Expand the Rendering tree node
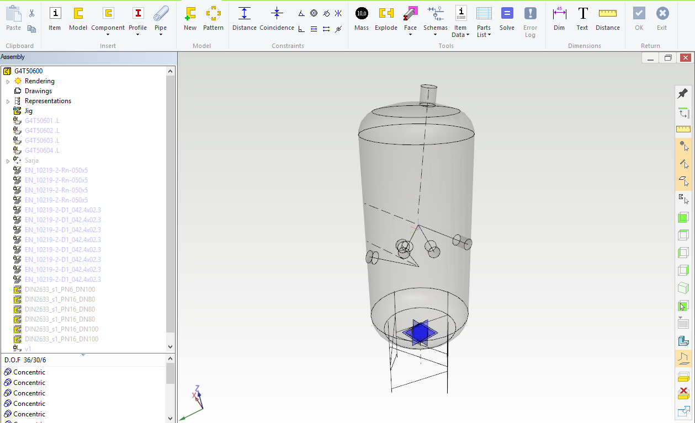The height and width of the screenshot is (423, 695). (x=8, y=82)
